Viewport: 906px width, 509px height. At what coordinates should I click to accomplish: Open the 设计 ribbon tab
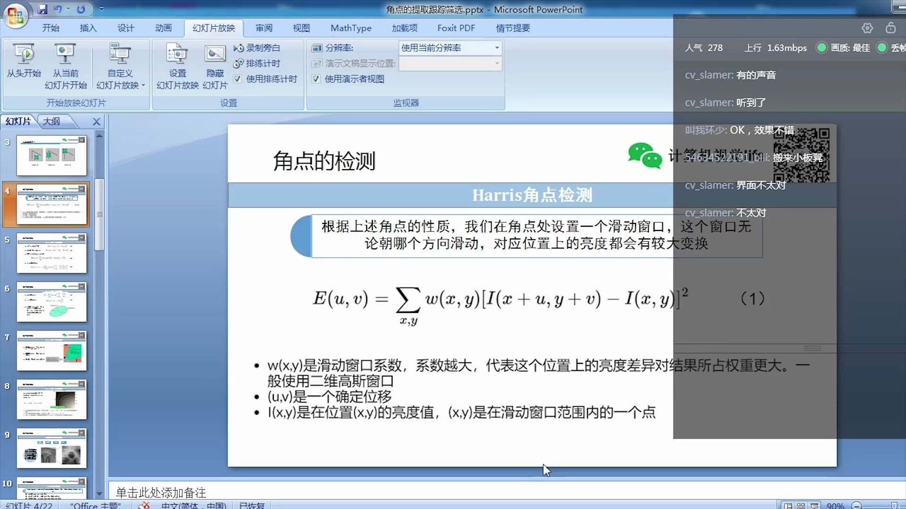(126, 28)
